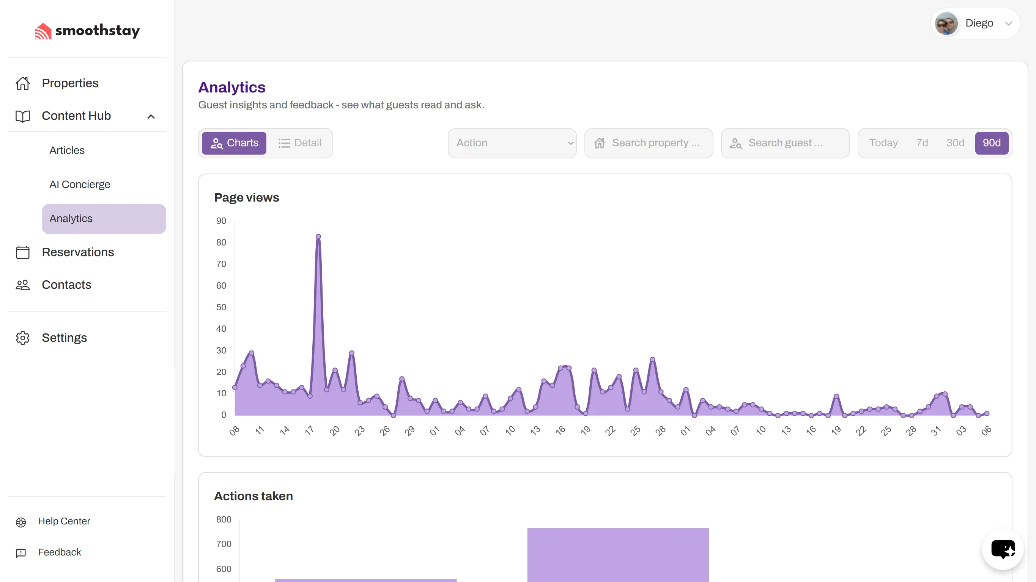This screenshot has width=1036, height=582.
Task: Select the 7d time range
Action: tap(922, 143)
